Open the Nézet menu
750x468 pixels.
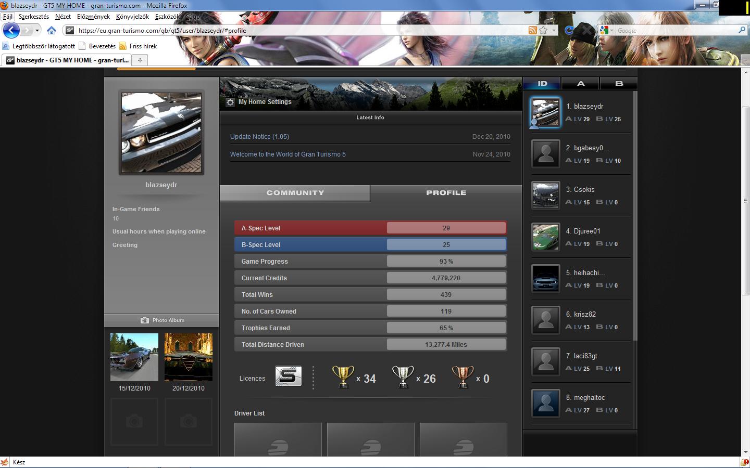point(63,17)
